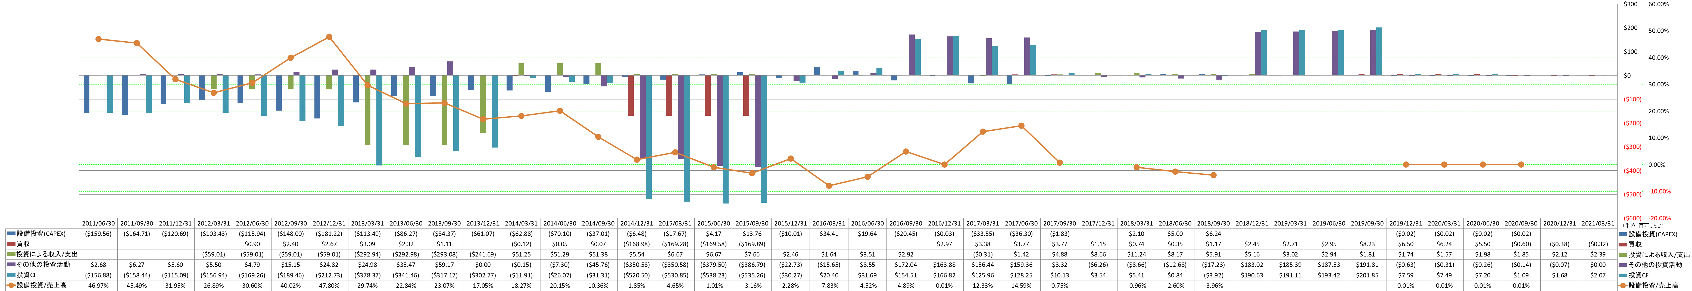This screenshot has width=1692, height=291.
Task: Click the cell showing ($241.69)
Action: point(483,255)
